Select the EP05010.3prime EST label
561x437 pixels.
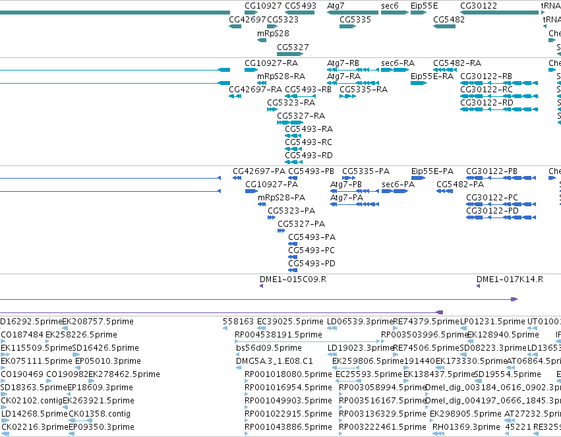click(x=108, y=361)
